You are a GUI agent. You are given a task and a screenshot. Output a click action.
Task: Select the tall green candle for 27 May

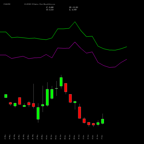click(x=38, y=113)
